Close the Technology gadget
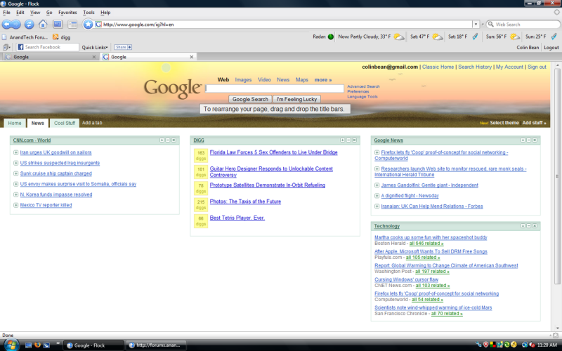The height and width of the screenshot is (351, 562). point(535,225)
